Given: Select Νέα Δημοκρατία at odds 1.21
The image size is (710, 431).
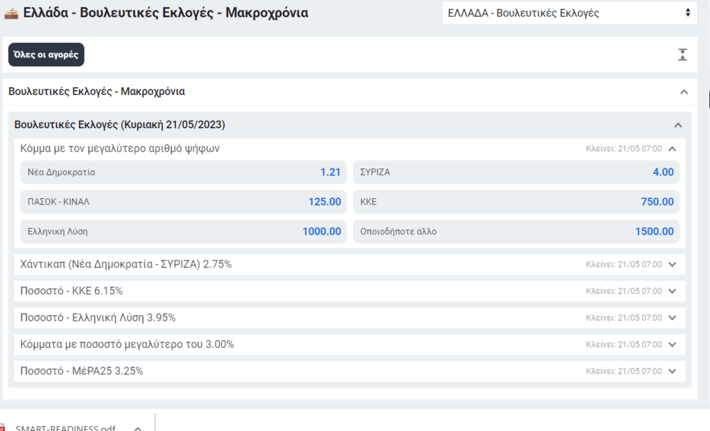Looking at the screenshot, I should (183, 172).
